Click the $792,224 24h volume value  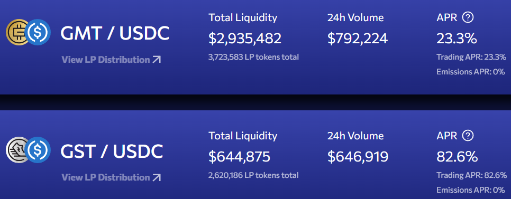point(358,39)
